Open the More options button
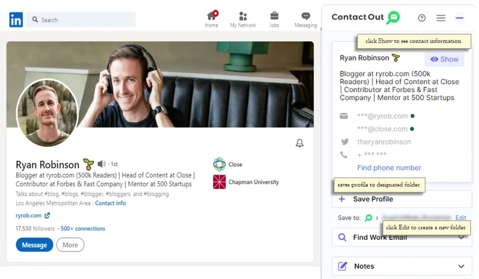 70,245
